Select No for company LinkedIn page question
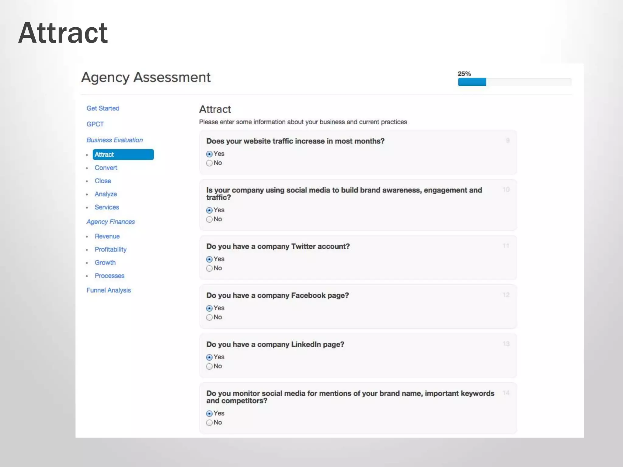 point(209,366)
